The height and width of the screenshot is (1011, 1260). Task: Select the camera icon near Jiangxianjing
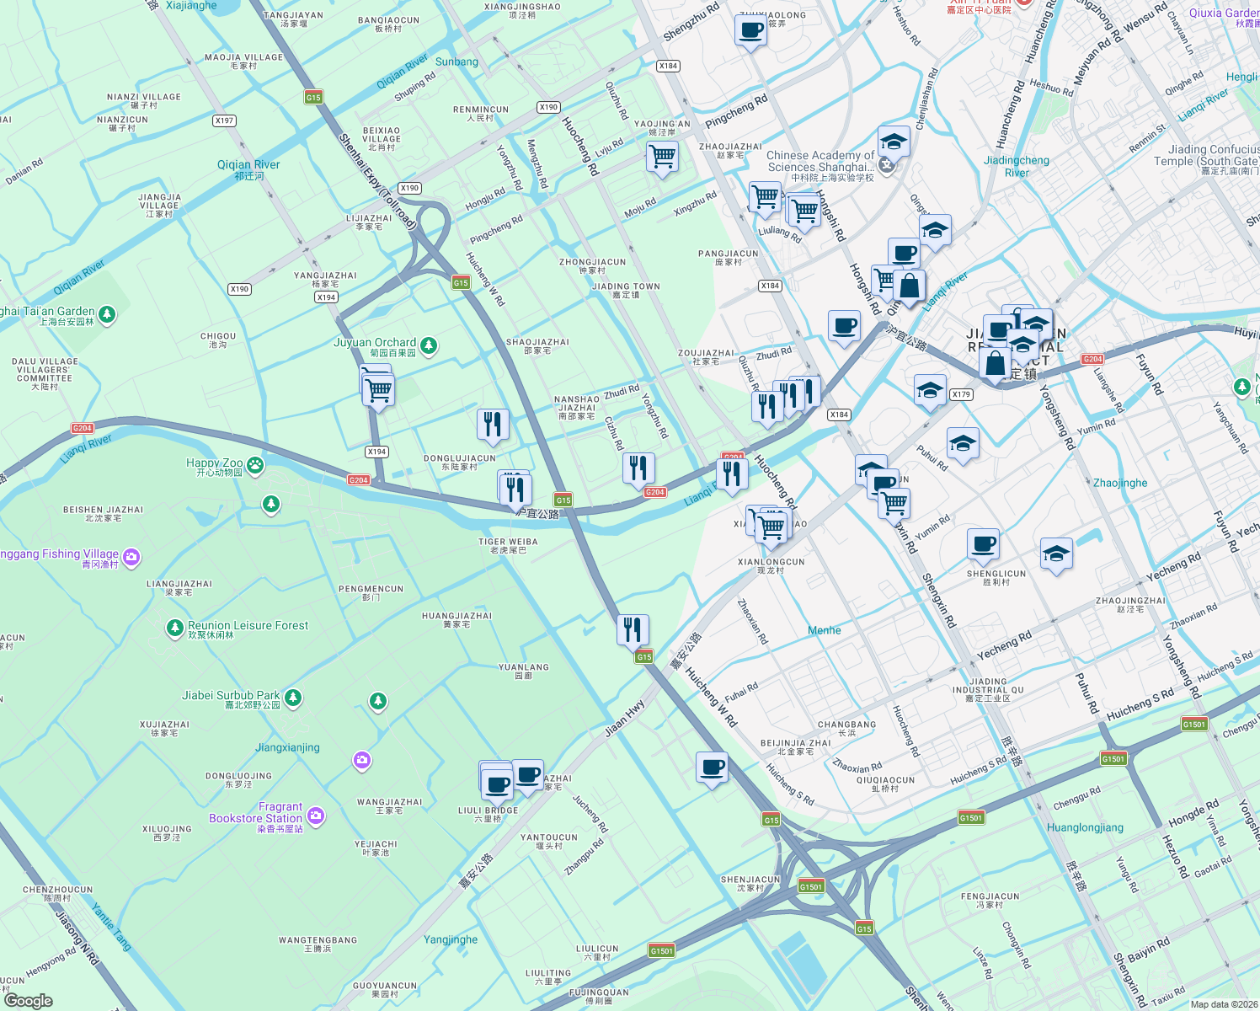pos(361,759)
